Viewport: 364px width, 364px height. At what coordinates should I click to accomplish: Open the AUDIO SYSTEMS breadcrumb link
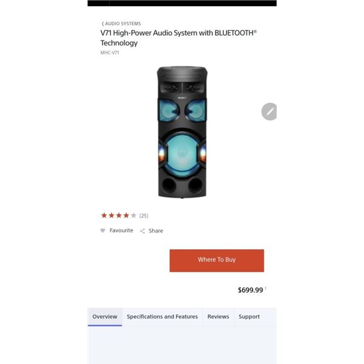(x=123, y=24)
